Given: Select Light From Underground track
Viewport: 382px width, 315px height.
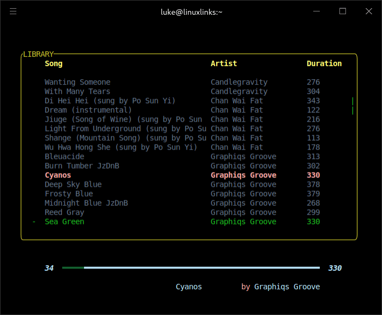Looking at the screenshot, I should [126, 129].
